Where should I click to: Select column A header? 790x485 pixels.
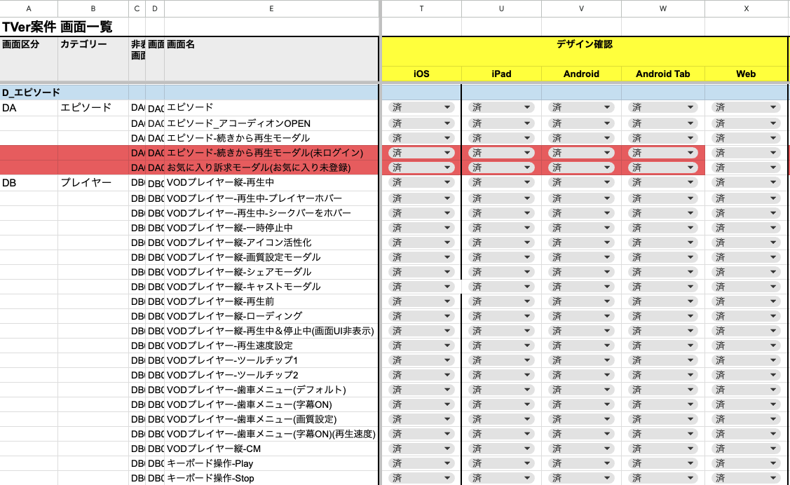[x=29, y=8]
